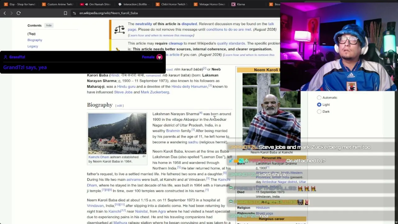The height and width of the screenshot is (224, 398).
Task: Open 'conditions to do so are met' link
Action: coord(229,29)
